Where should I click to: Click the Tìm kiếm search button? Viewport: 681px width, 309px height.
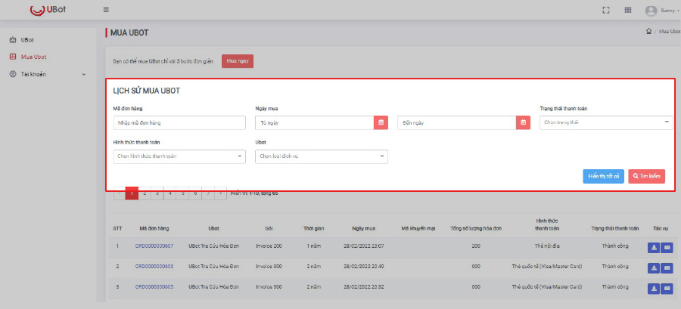[x=647, y=176]
